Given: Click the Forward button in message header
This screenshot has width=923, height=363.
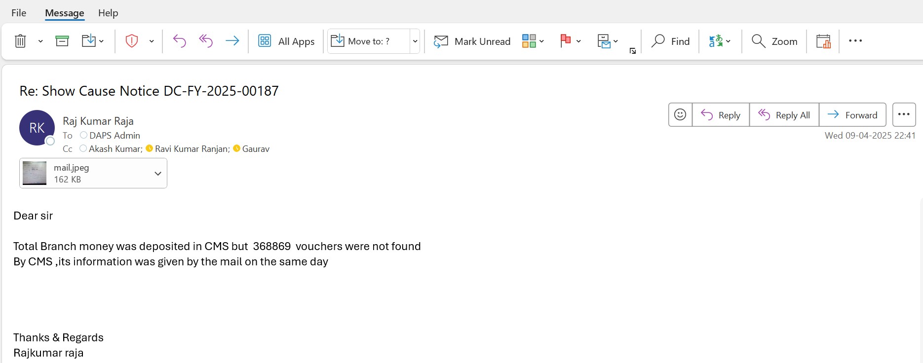Looking at the screenshot, I should pyautogui.click(x=852, y=115).
